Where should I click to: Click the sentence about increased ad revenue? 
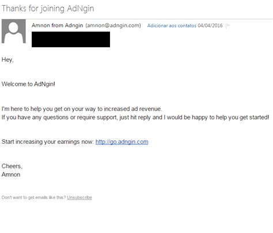[x=82, y=109]
